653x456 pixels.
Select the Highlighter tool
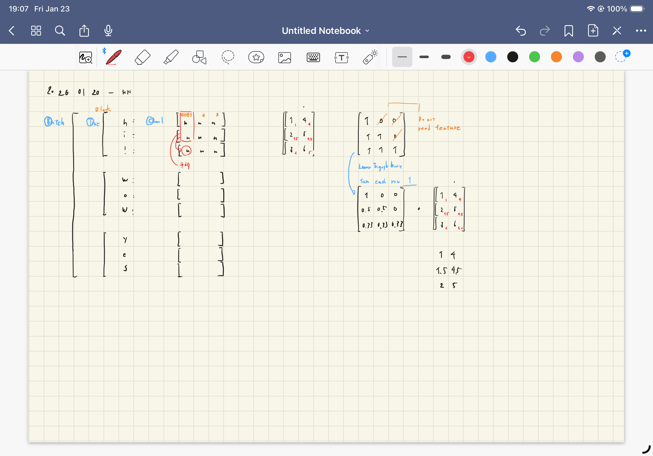(171, 57)
